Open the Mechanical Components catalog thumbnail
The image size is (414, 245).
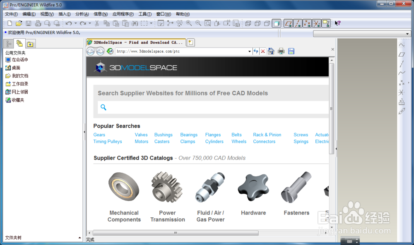124,187
